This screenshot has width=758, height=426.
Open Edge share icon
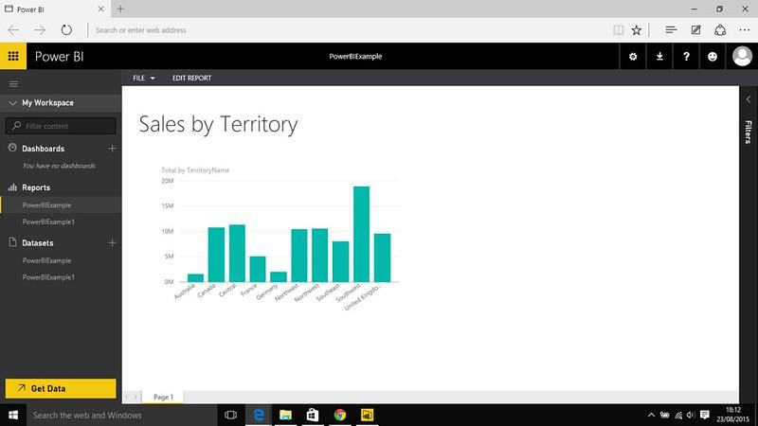(720, 30)
